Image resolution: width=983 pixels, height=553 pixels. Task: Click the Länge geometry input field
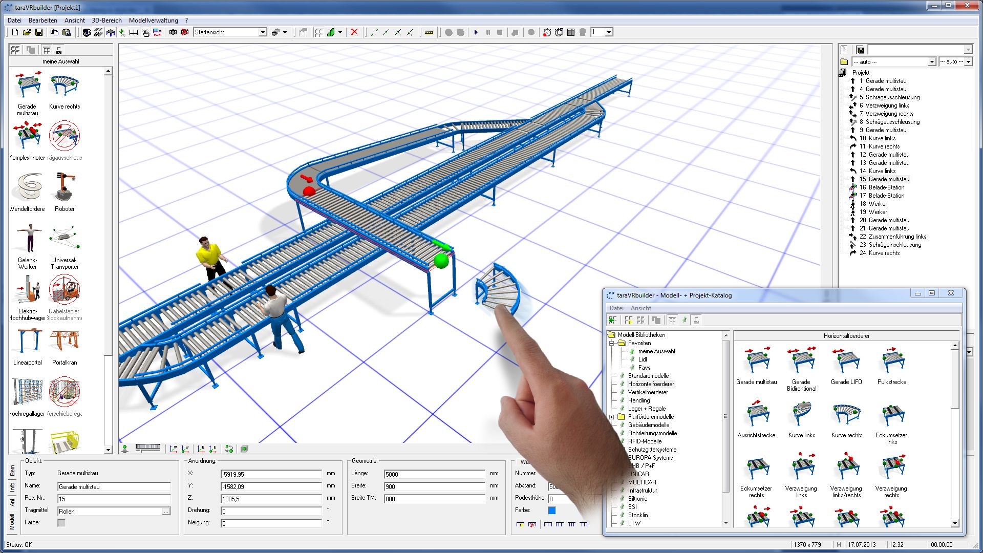[434, 474]
